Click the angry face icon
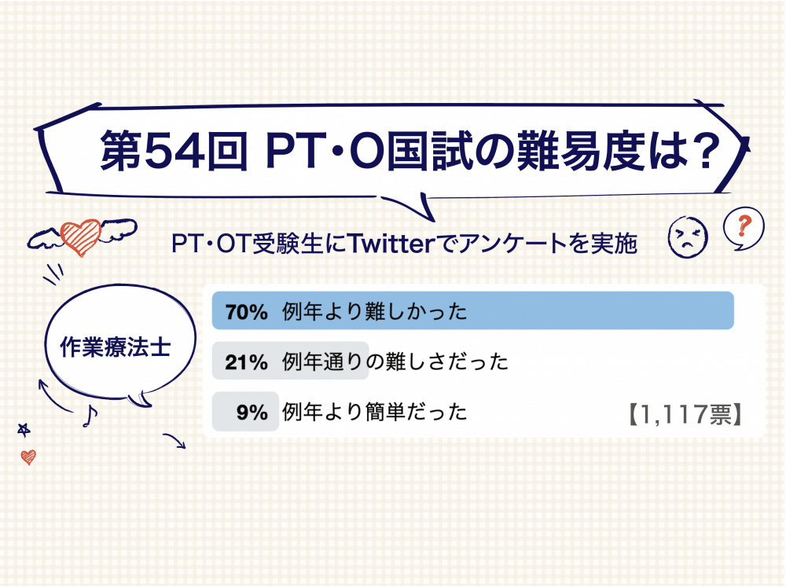Viewport: 786px width, 587px height. [685, 235]
